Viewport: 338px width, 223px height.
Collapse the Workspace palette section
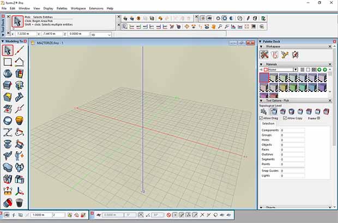(x=261, y=46)
